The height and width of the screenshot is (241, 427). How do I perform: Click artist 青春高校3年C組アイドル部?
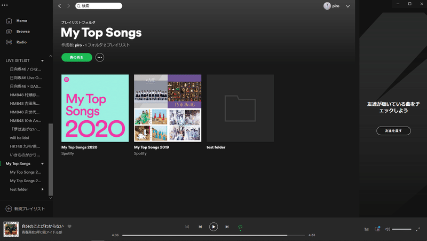tap(42, 232)
